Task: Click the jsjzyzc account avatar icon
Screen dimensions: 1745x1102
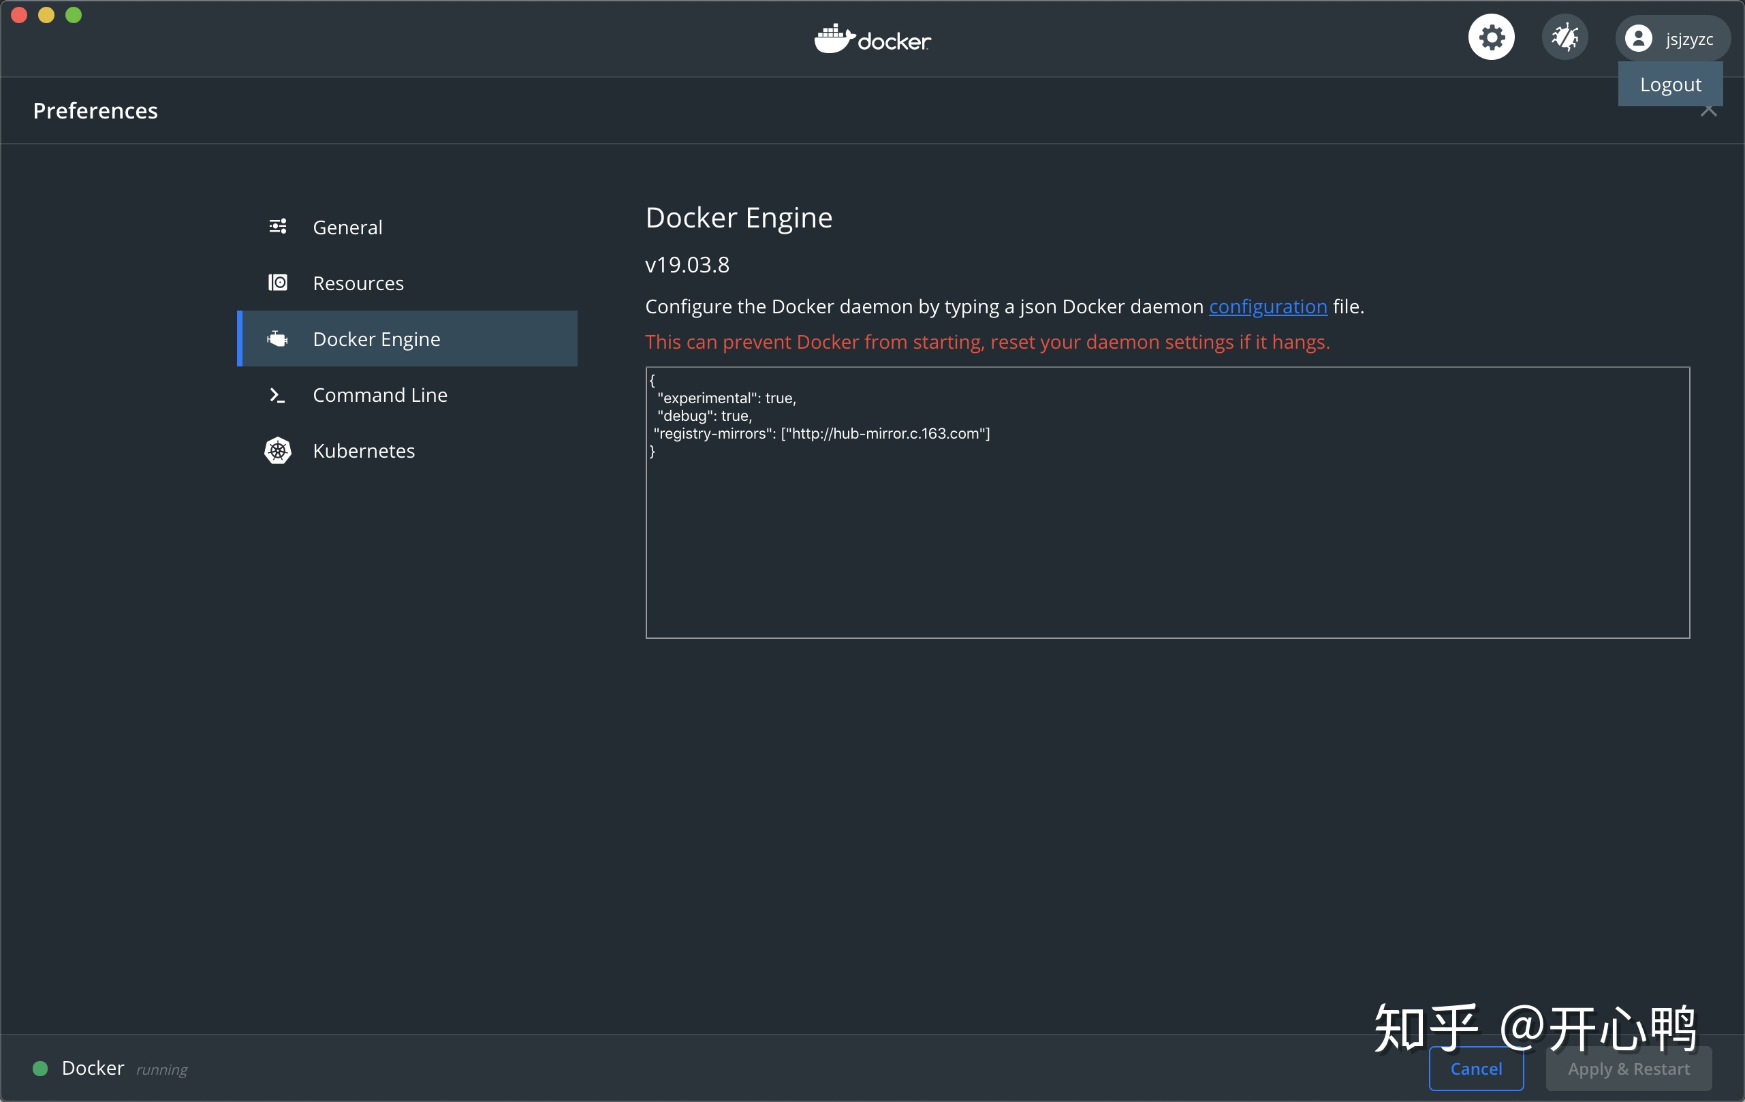Action: 1639,38
